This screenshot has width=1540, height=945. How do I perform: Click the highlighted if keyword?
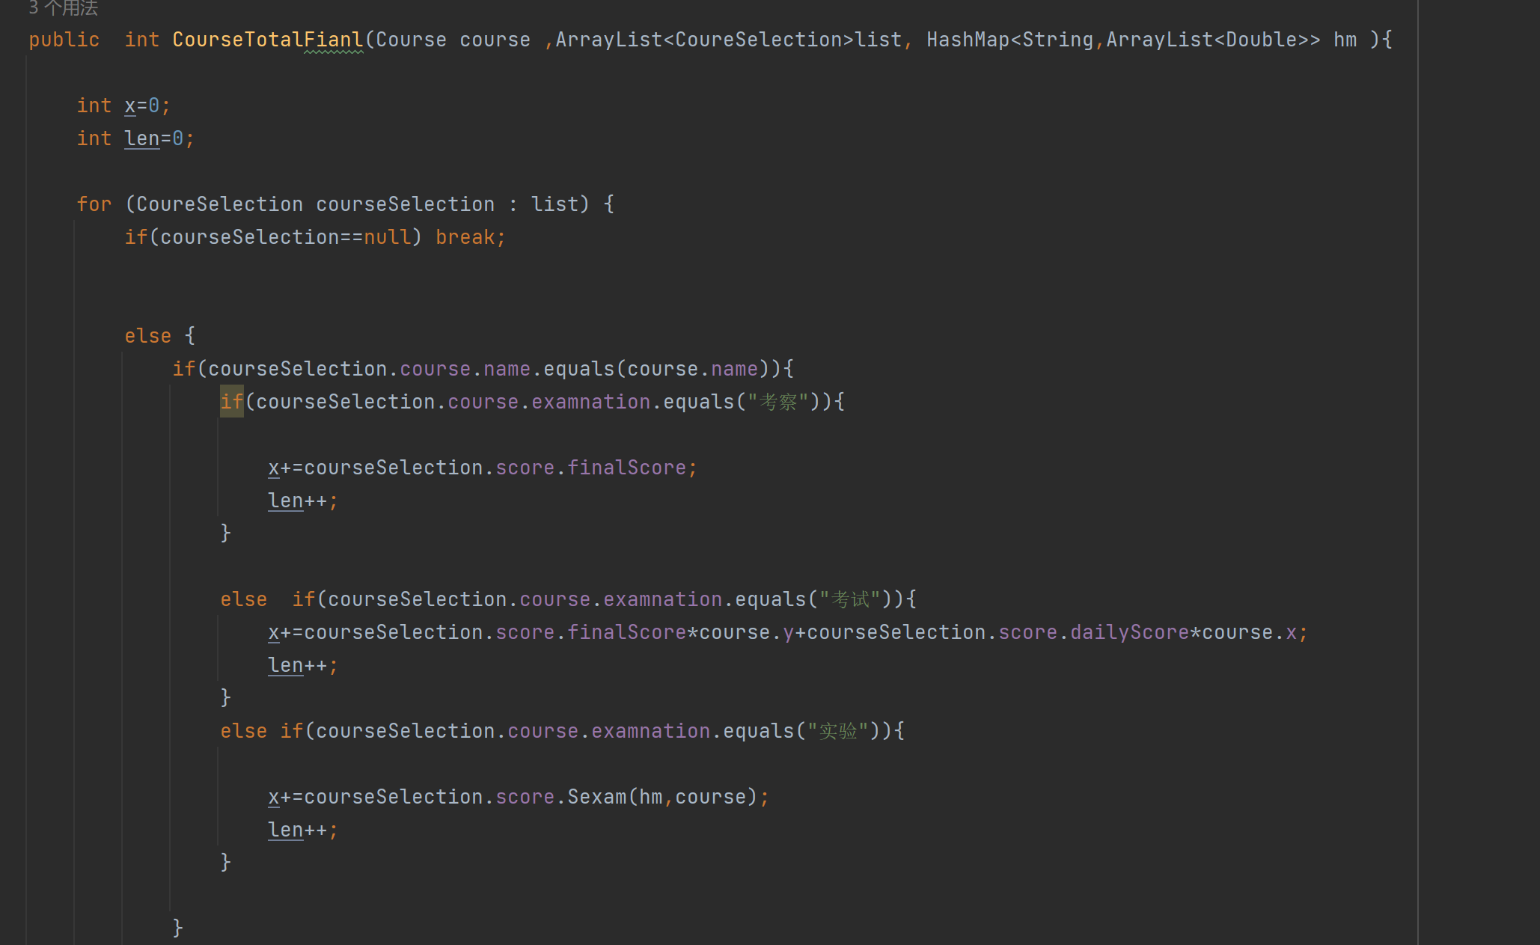pyautogui.click(x=231, y=402)
